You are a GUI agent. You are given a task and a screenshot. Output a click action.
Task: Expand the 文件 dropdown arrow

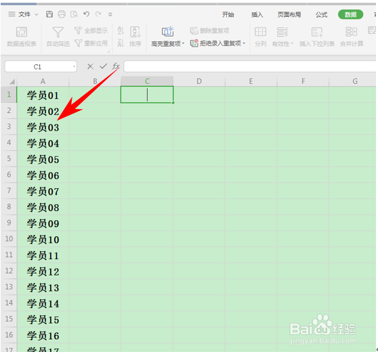(37, 15)
